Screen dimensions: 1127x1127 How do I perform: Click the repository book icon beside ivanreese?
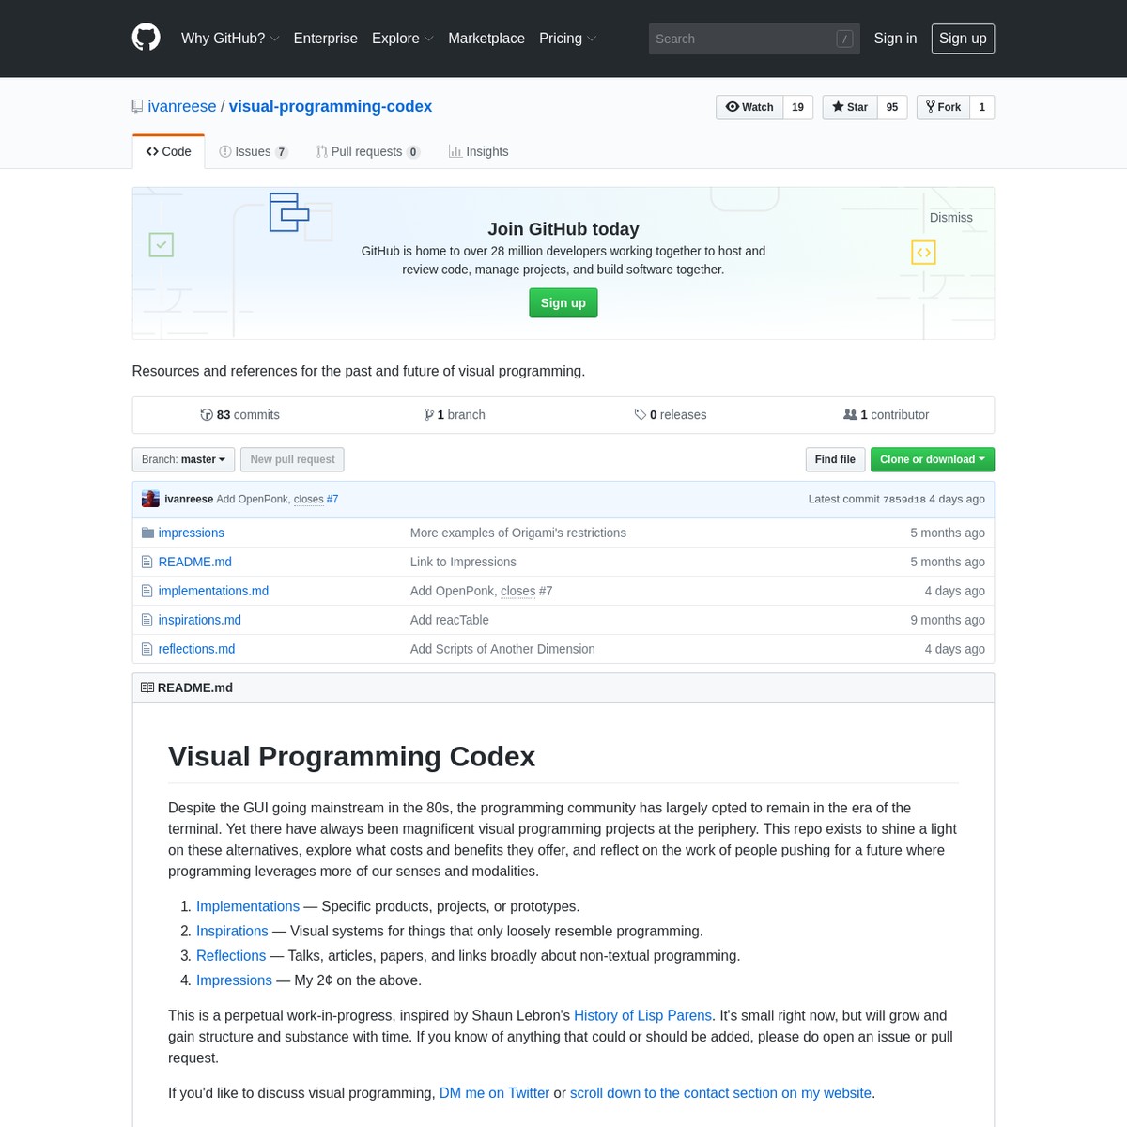click(138, 107)
